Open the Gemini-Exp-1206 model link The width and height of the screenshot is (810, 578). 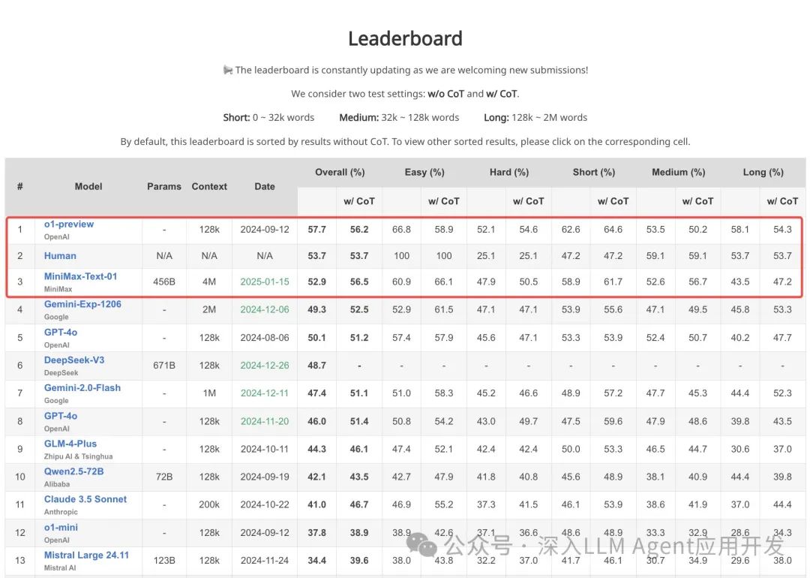pos(82,304)
